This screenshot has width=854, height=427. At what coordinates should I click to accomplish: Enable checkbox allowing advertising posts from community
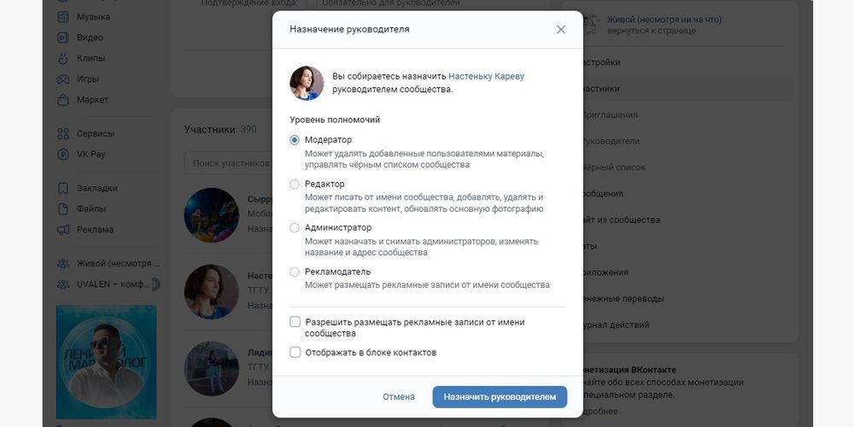(295, 322)
